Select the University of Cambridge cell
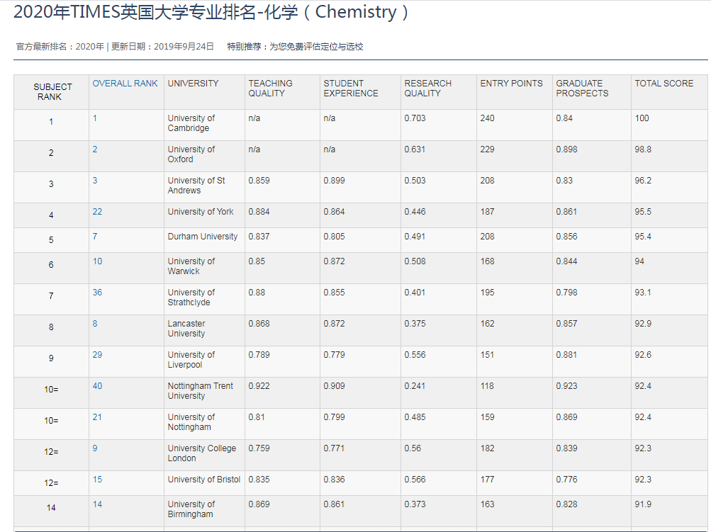The width and height of the screenshot is (711, 532). pos(204,125)
